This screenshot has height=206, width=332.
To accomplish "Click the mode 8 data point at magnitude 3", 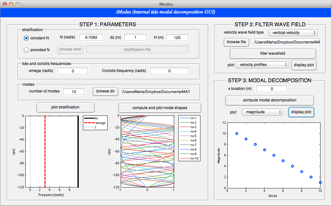I will tap(302, 172).
